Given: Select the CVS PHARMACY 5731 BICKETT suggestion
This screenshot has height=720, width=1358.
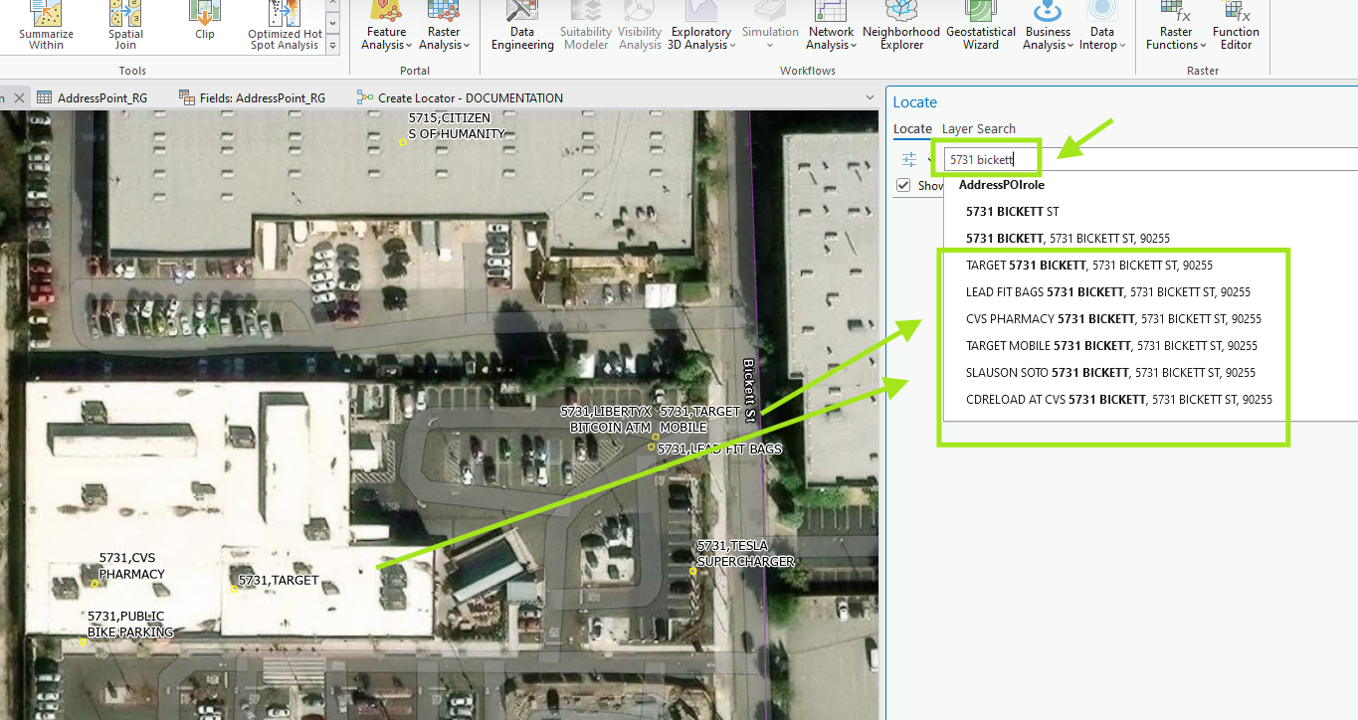Looking at the screenshot, I should click(1114, 319).
